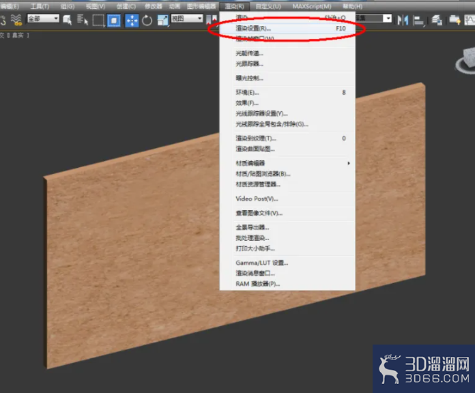Choose RAM 播放器(P)... menu item
Viewport: 475px width, 393px height.
coord(287,284)
